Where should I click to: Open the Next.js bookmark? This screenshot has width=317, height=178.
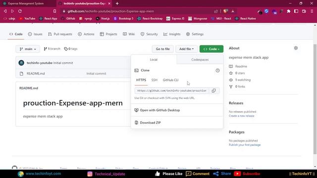(103, 19)
